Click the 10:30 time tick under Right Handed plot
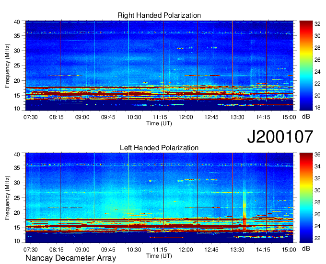Image resolution: width=326 pixels, height=264 pixels. [x=134, y=117]
